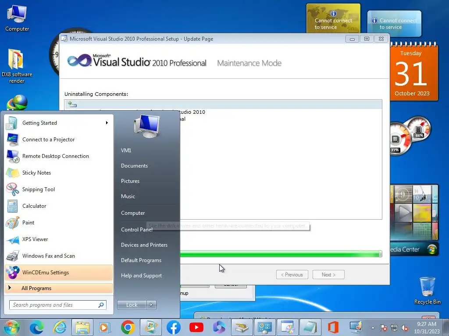Open Documents from Start menu

click(x=134, y=166)
